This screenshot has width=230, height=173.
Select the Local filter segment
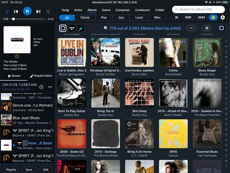(x=139, y=17)
